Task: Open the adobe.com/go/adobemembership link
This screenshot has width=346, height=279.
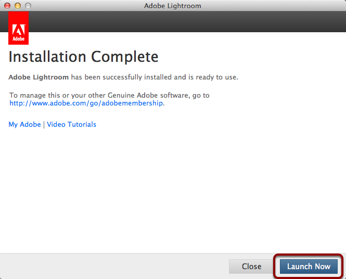Action: pyautogui.click(x=86, y=103)
